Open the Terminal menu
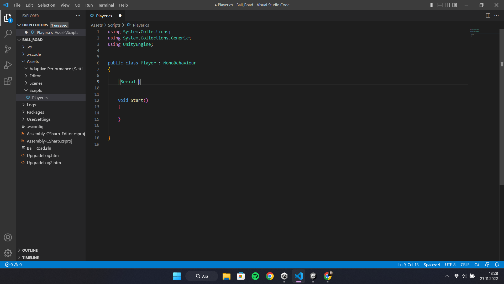Screen dimensions: 504x284 pyautogui.click(x=106, y=5)
